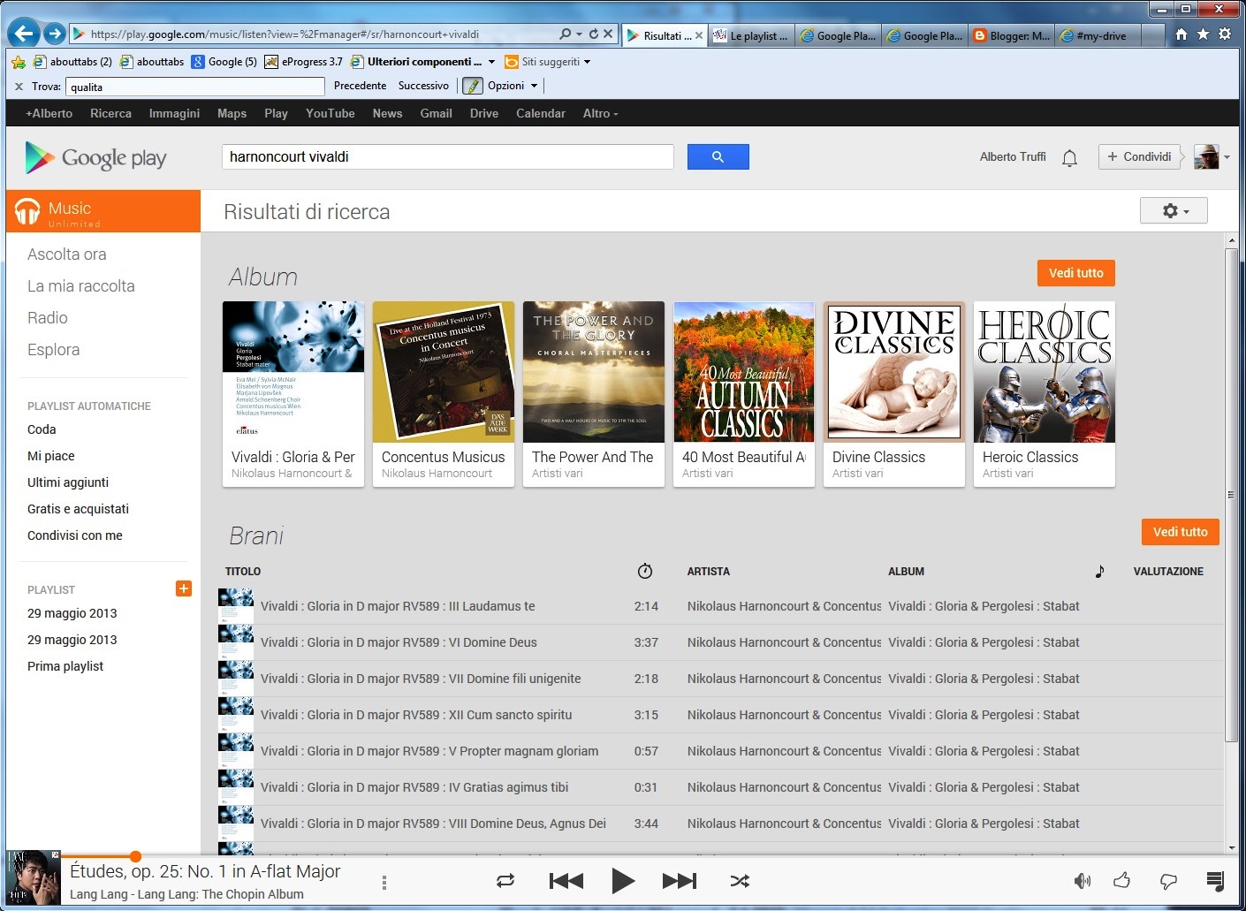Skip to next track
The height and width of the screenshot is (911, 1246).
click(680, 881)
